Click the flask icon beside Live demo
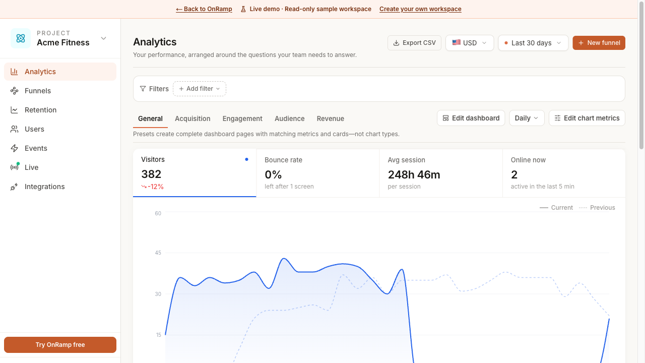Screen dimensions: 645x363 (x=243, y=9)
